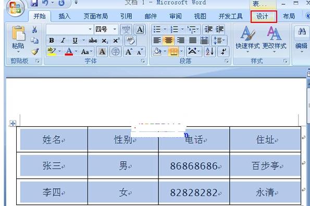Shrink the font size
This screenshot has height=206, width=310.
coord(140,52)
